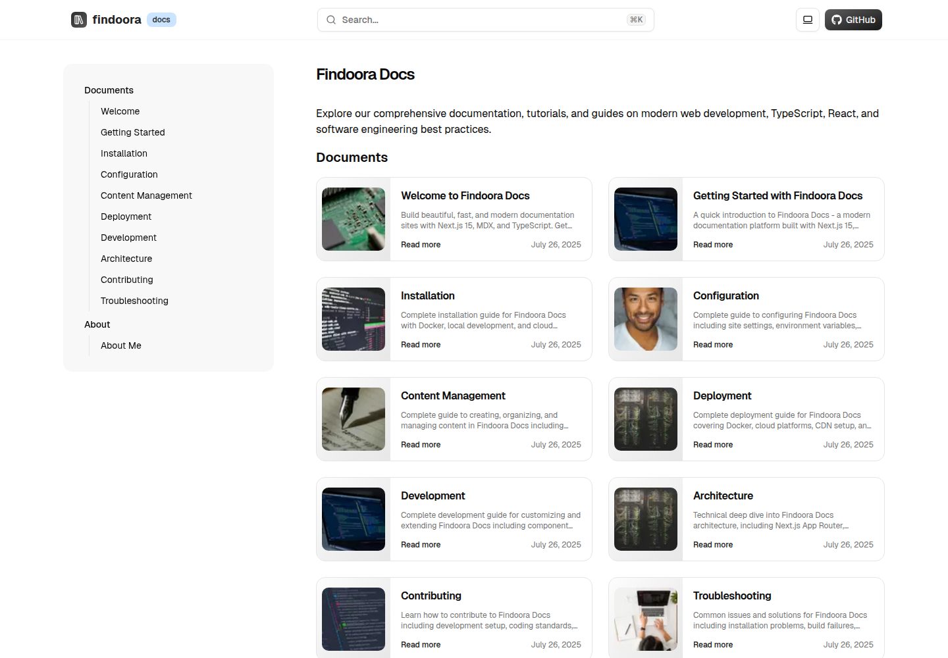This screenshot has height=658, width=948.
Task: Click Read more on the Architecture card
Action: [x=713, y=545]
